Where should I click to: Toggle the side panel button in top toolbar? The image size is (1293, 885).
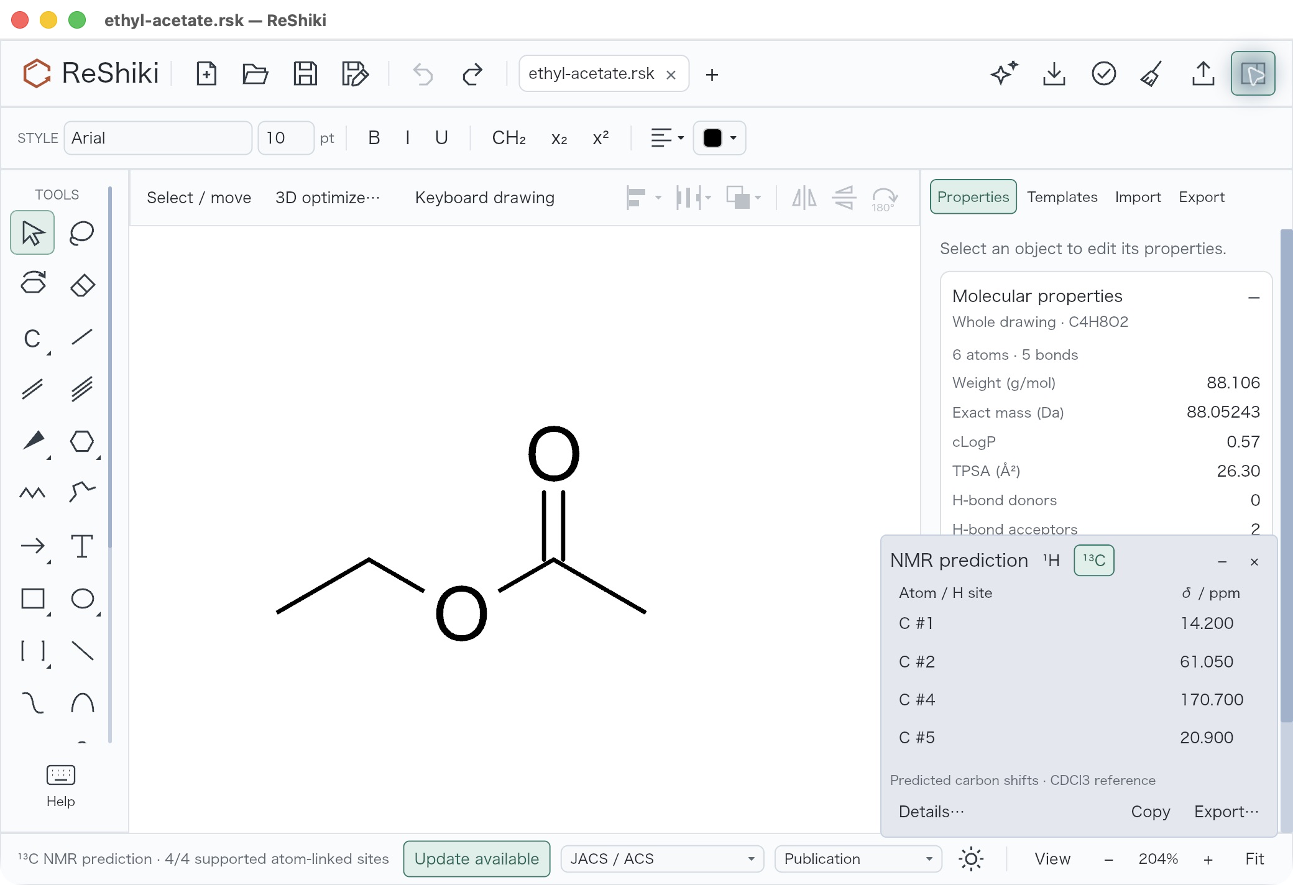click(1253, 74)
